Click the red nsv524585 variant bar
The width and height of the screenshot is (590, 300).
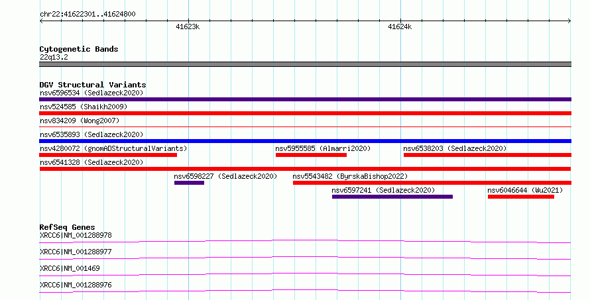[x=305, y=113]
